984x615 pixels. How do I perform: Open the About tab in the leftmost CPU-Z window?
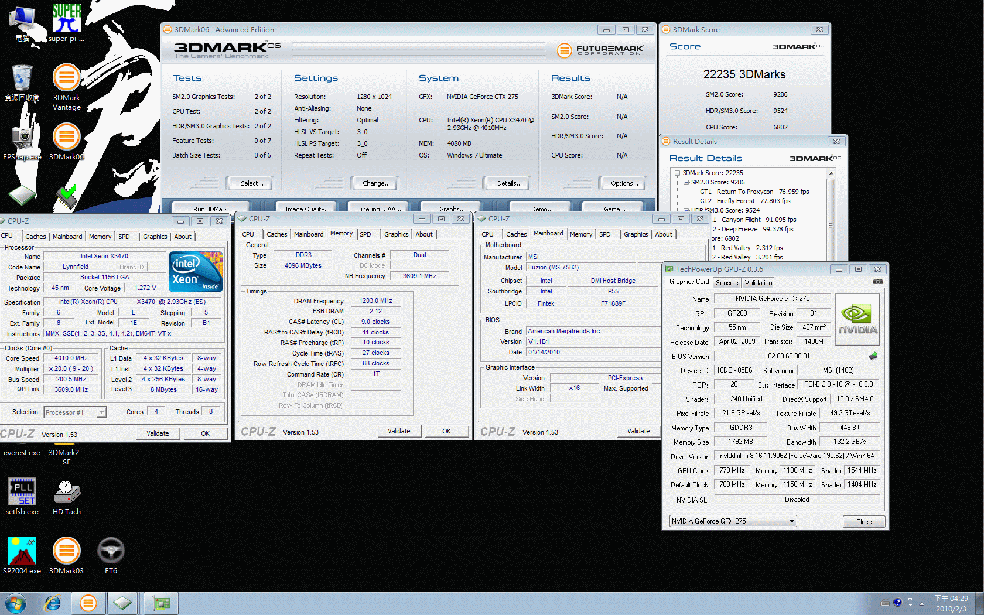pos(183,237)
